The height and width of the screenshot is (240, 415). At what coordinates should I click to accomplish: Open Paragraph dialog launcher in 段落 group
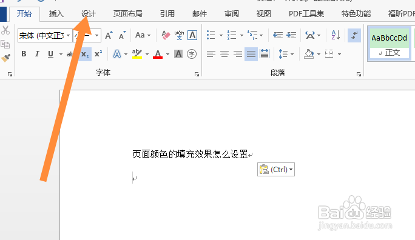point(359,75)
